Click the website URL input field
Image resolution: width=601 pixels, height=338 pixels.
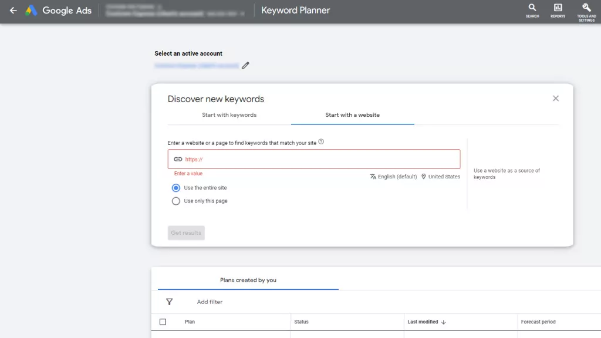[317, 159]
